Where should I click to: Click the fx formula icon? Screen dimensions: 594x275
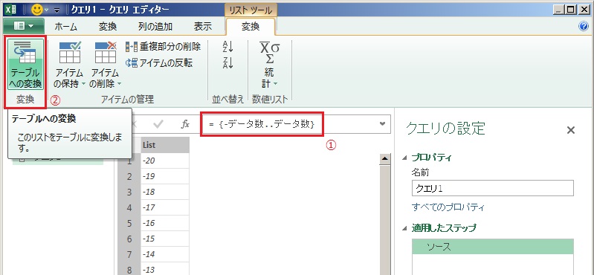pyautogui.click(x=185, y=124)
